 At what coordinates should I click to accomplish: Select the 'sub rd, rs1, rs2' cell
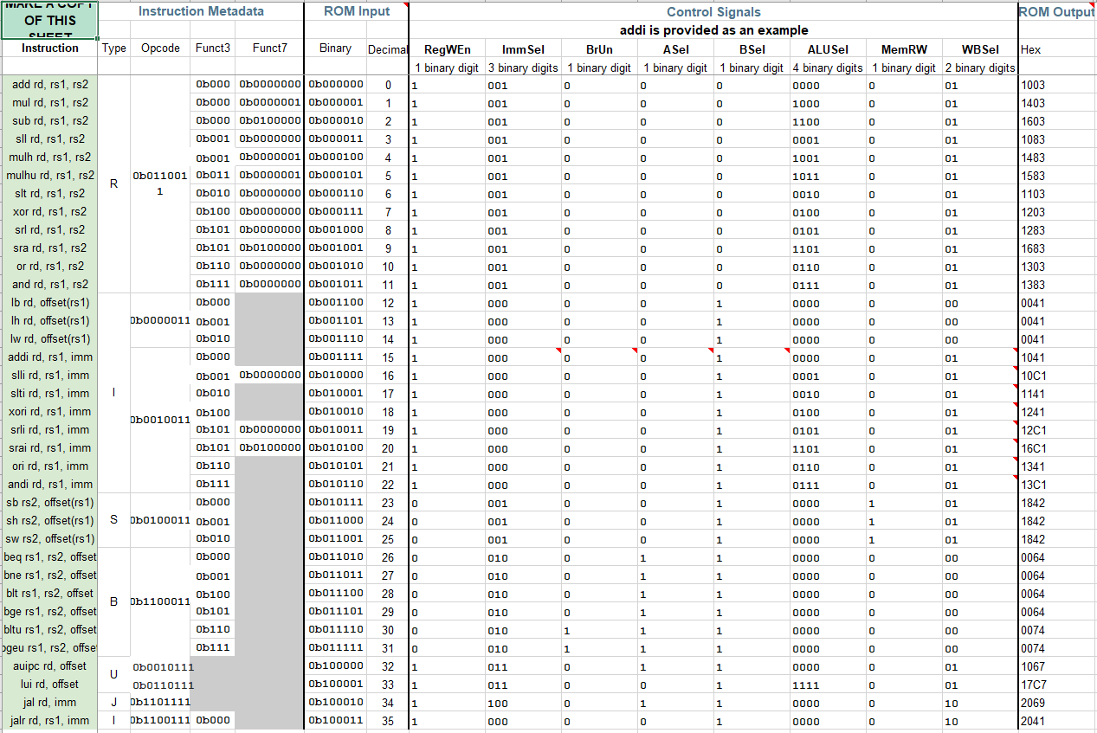[49, 121]
